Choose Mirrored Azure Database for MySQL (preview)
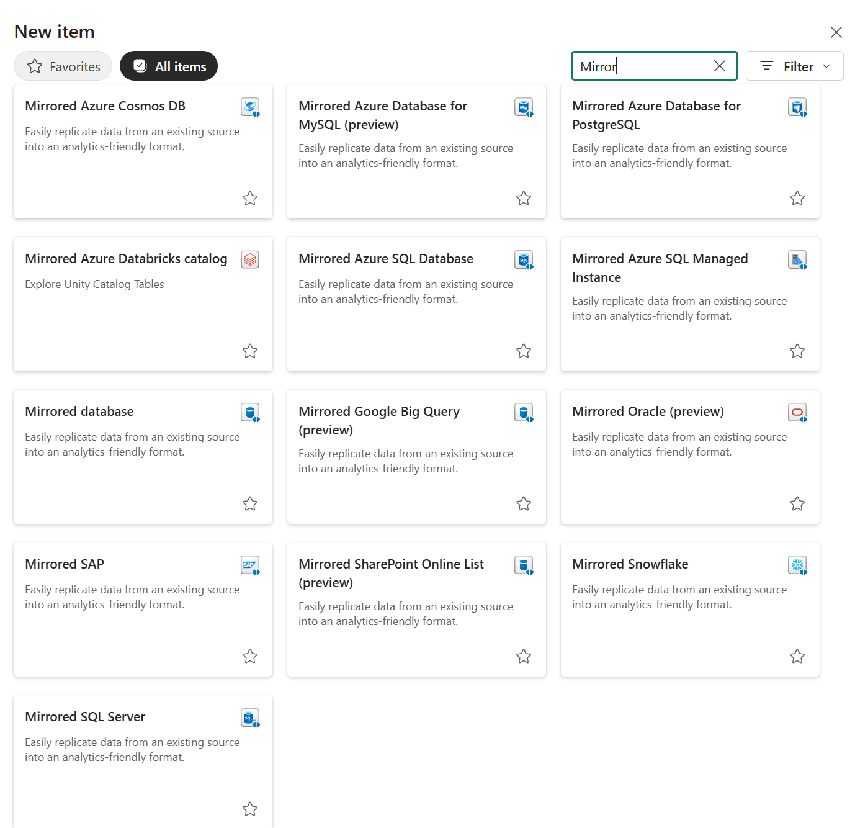The width and height of the screenshot is (855, 828). [x=383, y=115]
